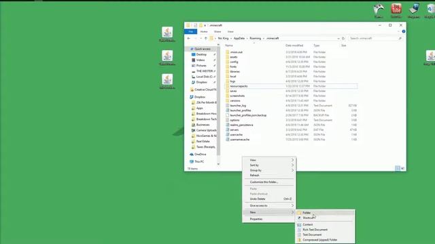Screen dimensions: 435x244
Task: Click the options text document icon
Action: 228,120
